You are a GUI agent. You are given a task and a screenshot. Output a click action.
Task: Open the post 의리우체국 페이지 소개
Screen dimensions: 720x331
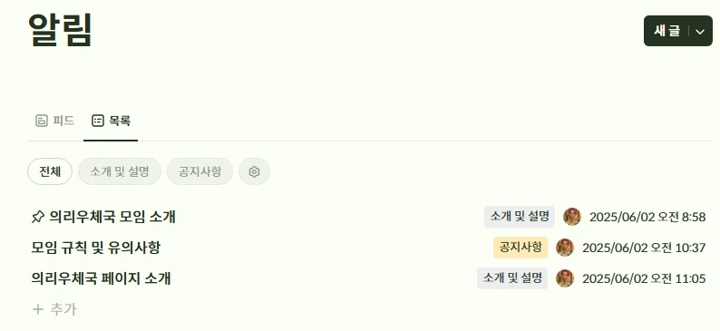pos(101,278)
